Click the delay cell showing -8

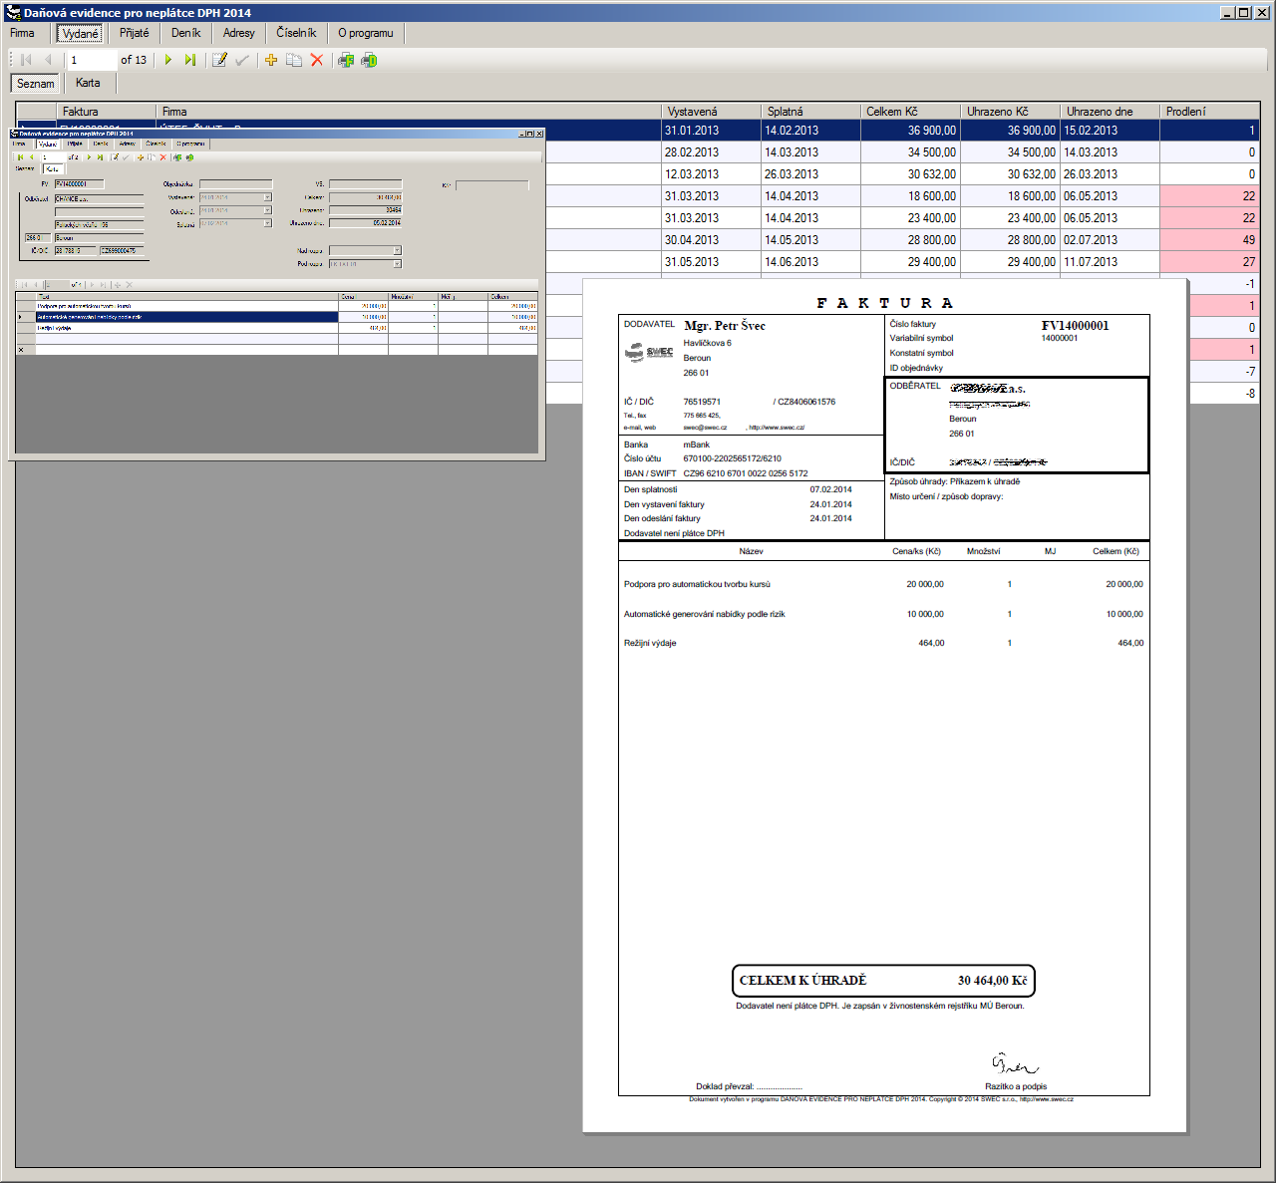[x=1224, y=394]
